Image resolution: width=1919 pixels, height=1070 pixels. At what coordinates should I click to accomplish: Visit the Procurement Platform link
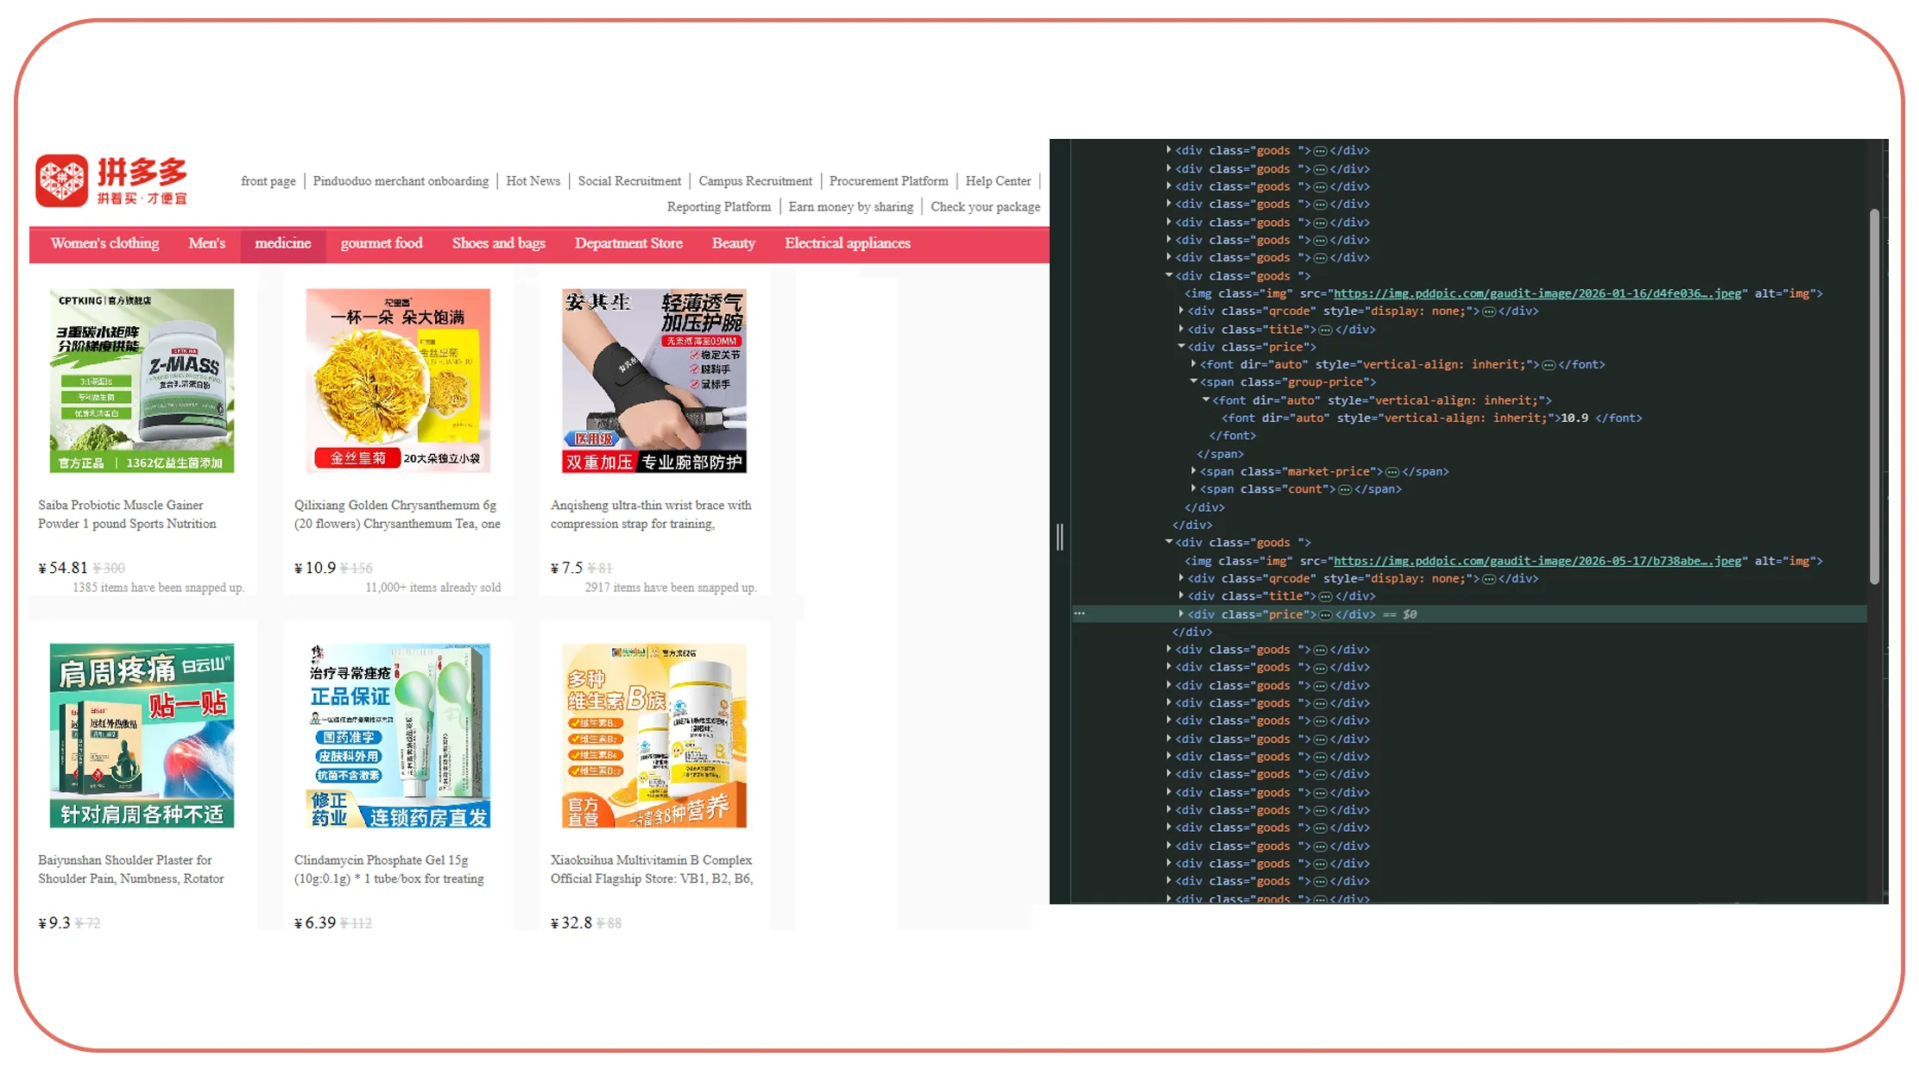888,181
